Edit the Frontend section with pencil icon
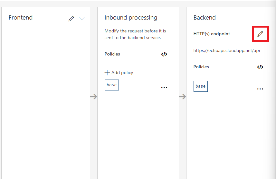Image resolution: width=276 pixels, height=179 pixels. [71, 18]
